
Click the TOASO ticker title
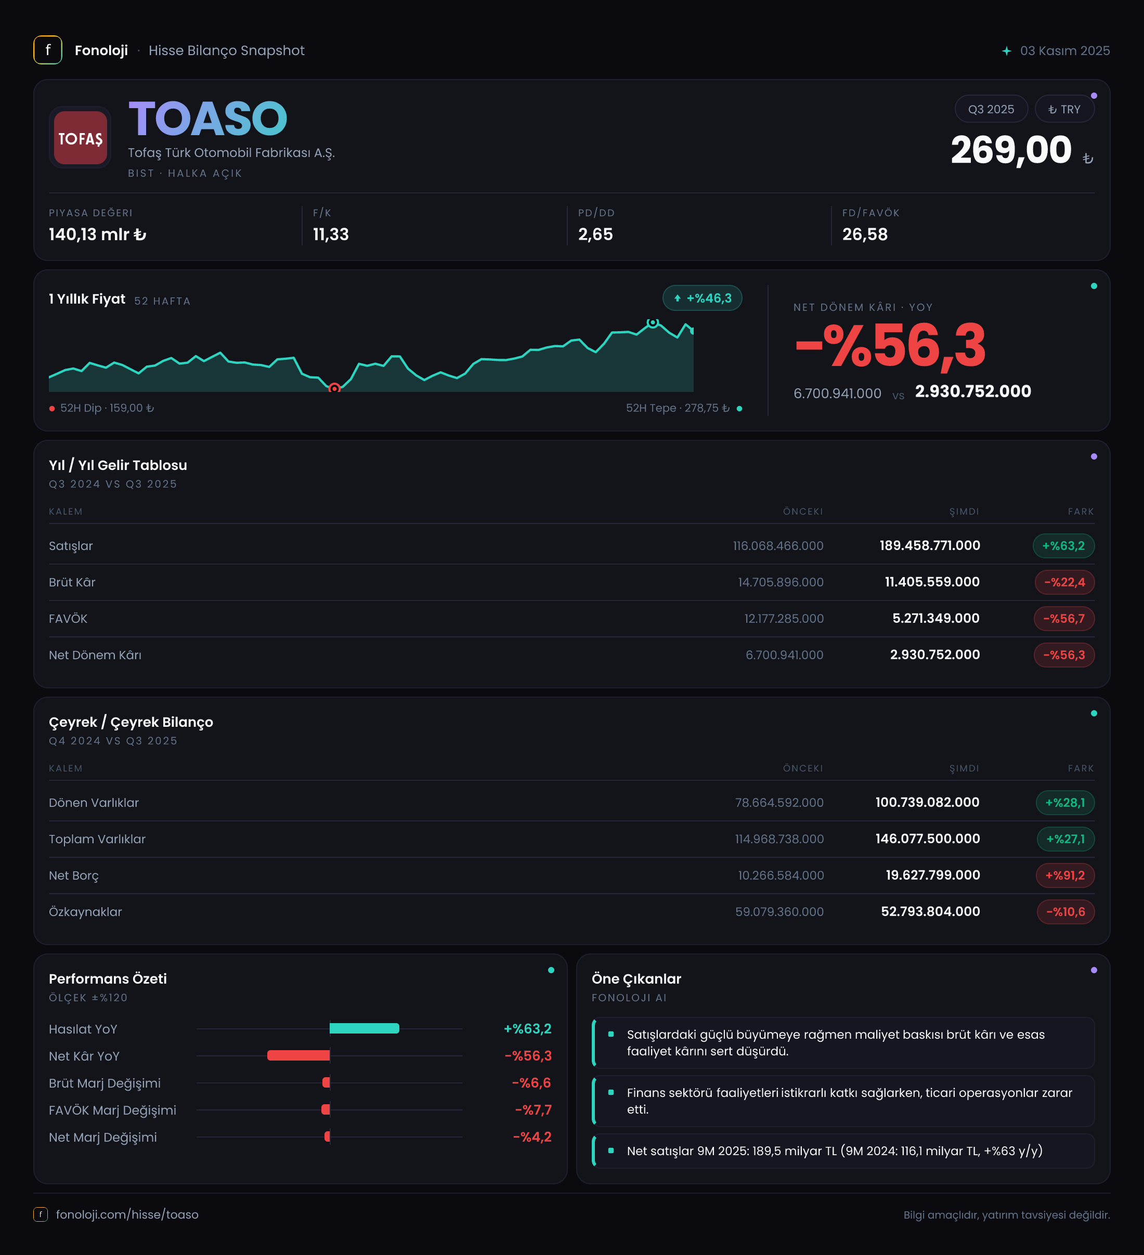(x=207, y=119)
